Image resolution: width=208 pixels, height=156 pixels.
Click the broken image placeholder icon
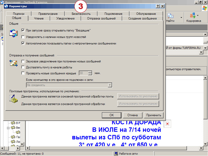click(167, 123)
